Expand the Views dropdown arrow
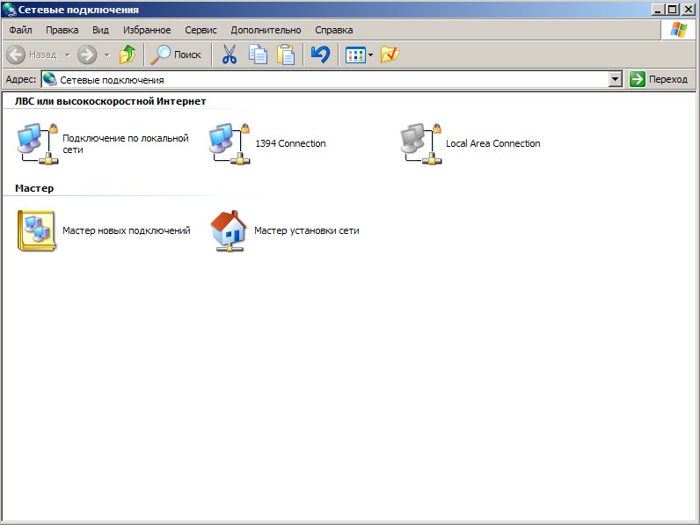Screen dimensions: 700x525 [370, 55]
